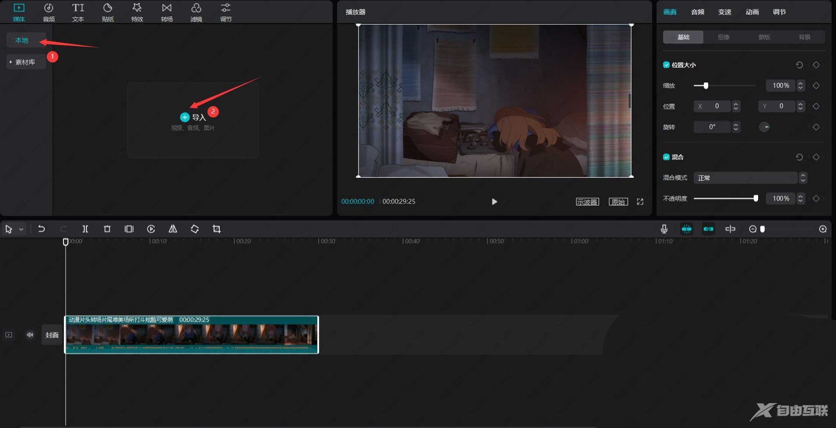836x428 pixels.
Task: Select the 抠像 cutout sub-tab
Action: pyautogui.click(x=724, y=37)
